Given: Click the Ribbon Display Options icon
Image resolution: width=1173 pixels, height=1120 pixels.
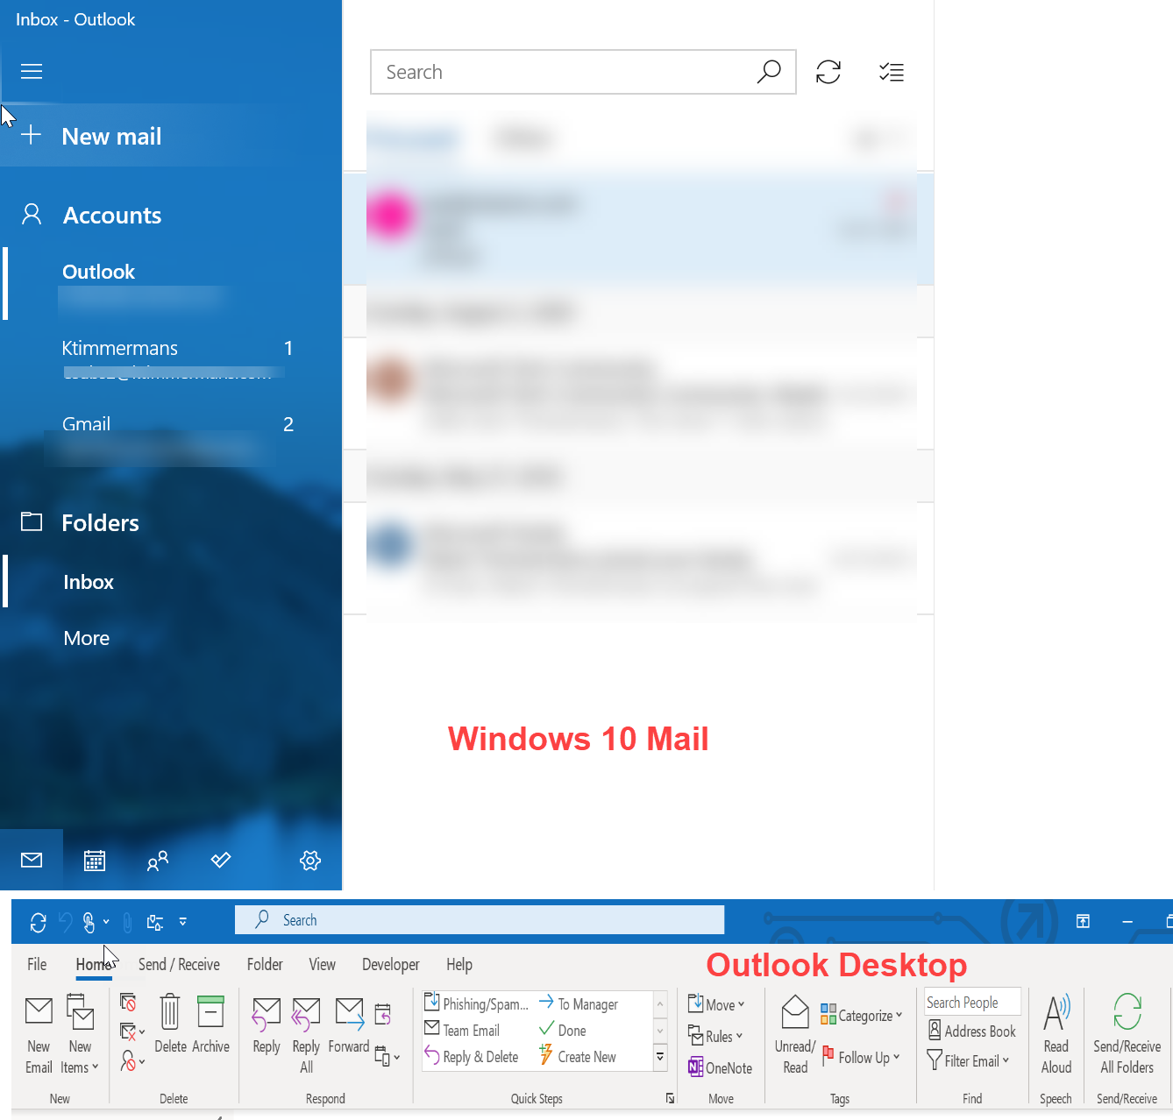Looking at the screenshot, I should (x=1083, y=921).
